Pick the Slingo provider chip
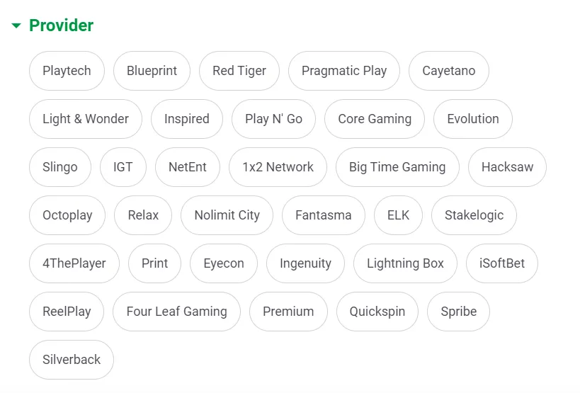This screenshot has height=393, width=580. pyautogui.click(x=60, y=167)
